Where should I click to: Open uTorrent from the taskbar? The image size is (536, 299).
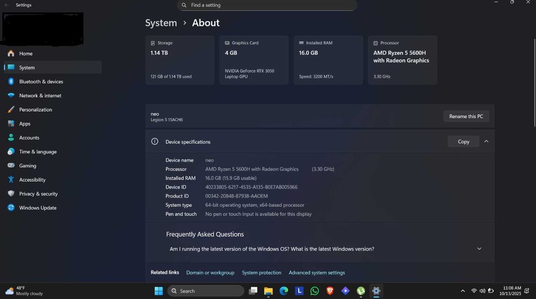click(x=361, y=291)
